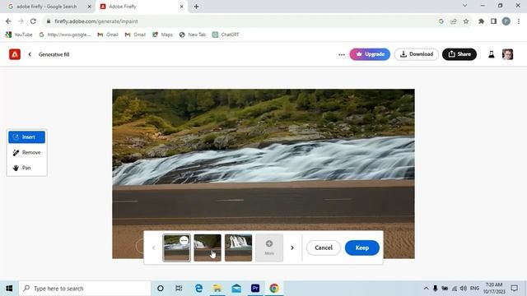This screenshot has height=296, width=527.
Task: Select the third waterfall variation thumbnail
Action: [x=238, y=247]
